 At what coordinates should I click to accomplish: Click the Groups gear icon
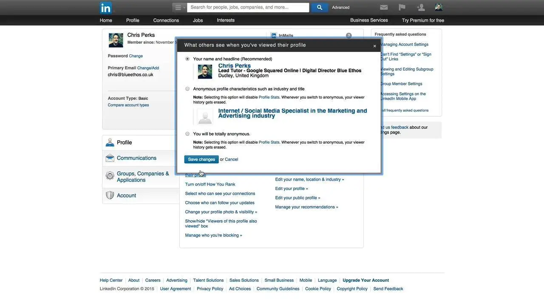pos(110,176)
